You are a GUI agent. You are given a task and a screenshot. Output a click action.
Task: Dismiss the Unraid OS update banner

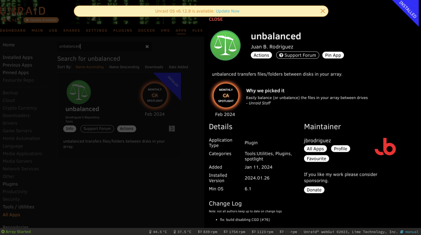322,11
